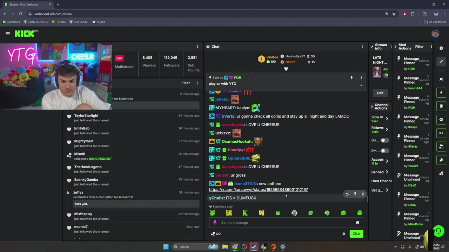The height and width of the screenshot is (252, 449).
Task: Open the emoji picker in message box
Action: pos(357,223)
